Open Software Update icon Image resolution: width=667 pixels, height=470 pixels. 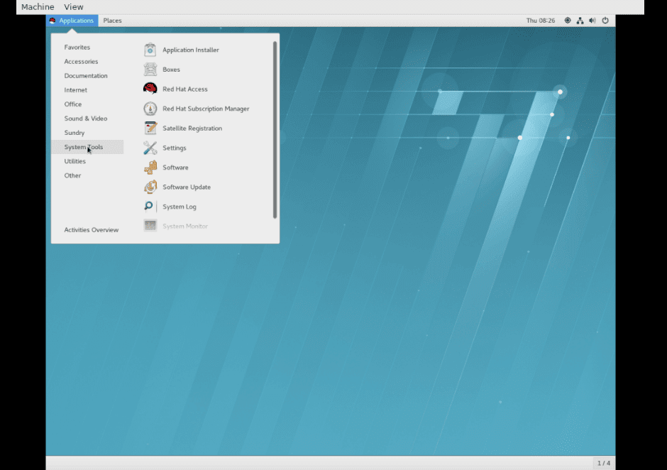pos(150,187)
